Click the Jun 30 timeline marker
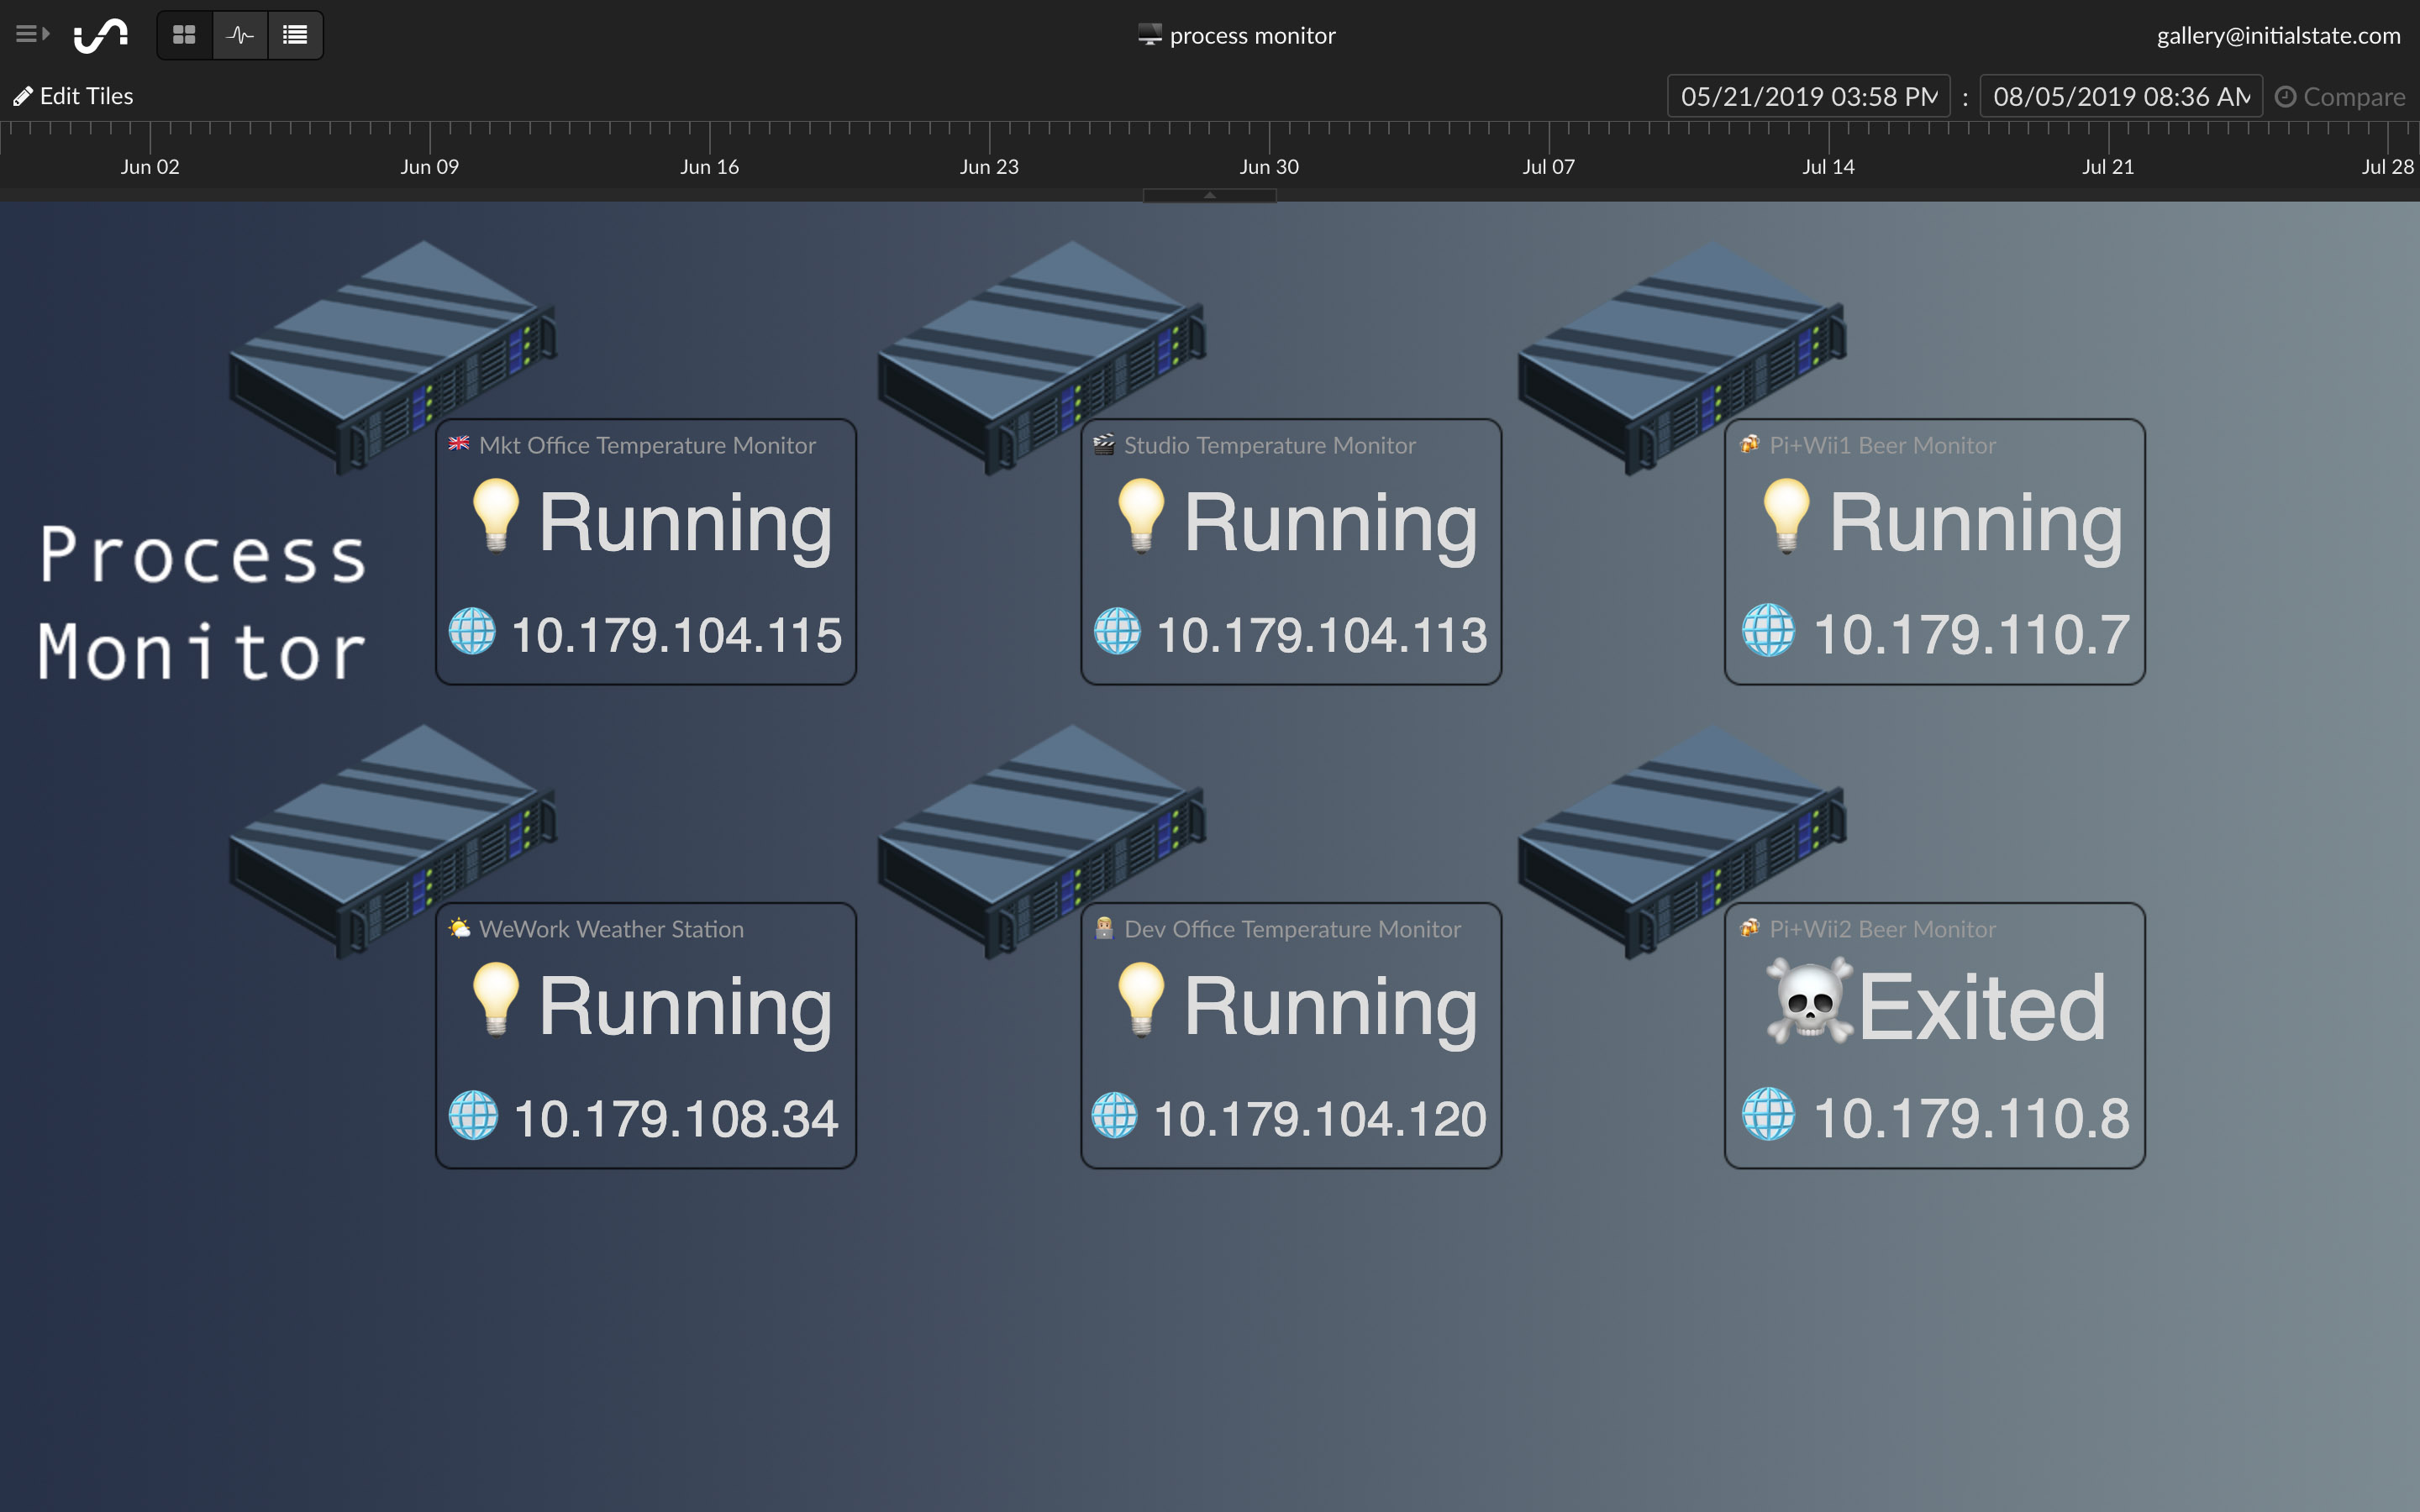 [x=1268, y=166]
